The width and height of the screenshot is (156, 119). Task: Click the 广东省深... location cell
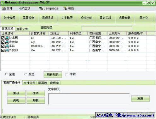[x=97, y=38]
